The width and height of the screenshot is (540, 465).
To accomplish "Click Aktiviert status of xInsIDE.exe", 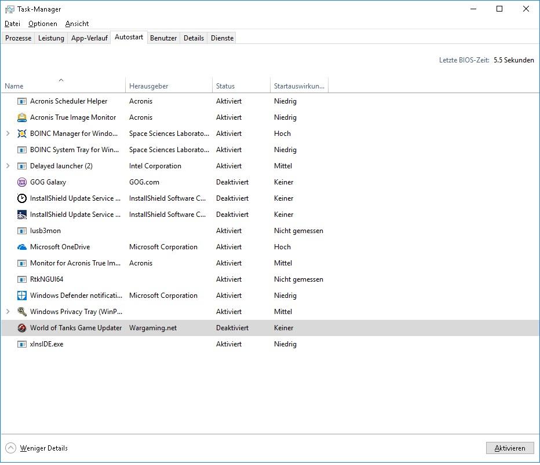I will point(229,344).
